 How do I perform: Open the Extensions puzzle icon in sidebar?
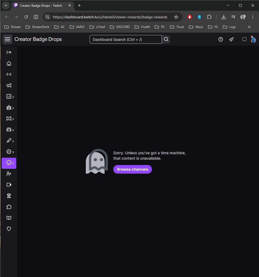pyautogui.click(x=9, y=207)
